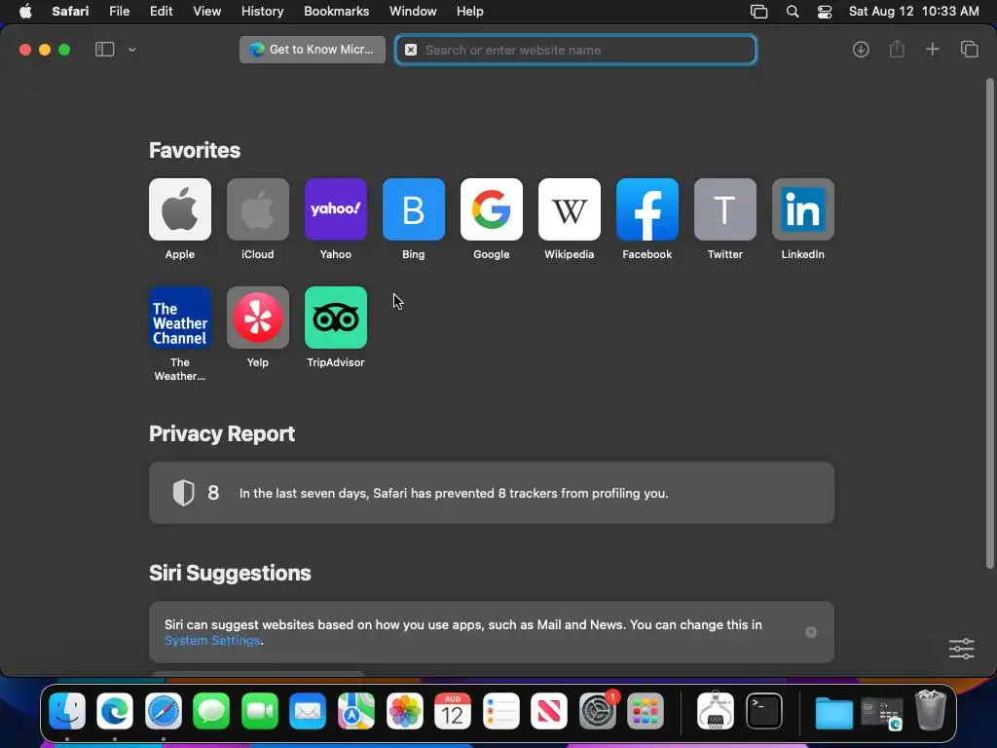Open Spotlight search in menu bar
This screenshot has height=748, width=997.
[793, 12]
